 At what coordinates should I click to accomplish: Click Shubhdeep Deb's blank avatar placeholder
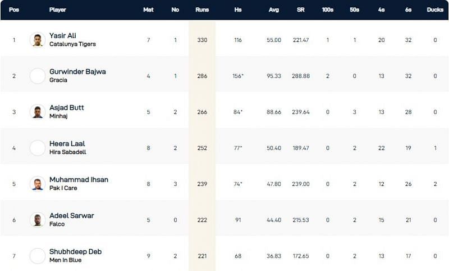[x=37, y=256]
